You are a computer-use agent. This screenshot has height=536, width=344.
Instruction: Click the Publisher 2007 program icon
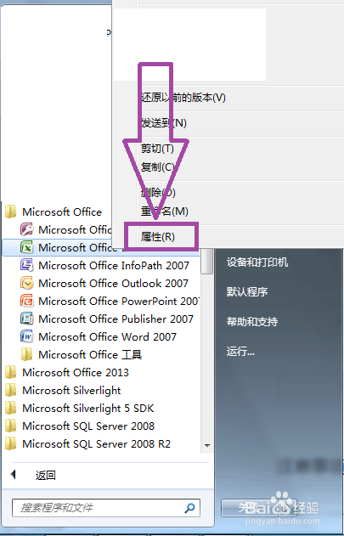point(26,319)
